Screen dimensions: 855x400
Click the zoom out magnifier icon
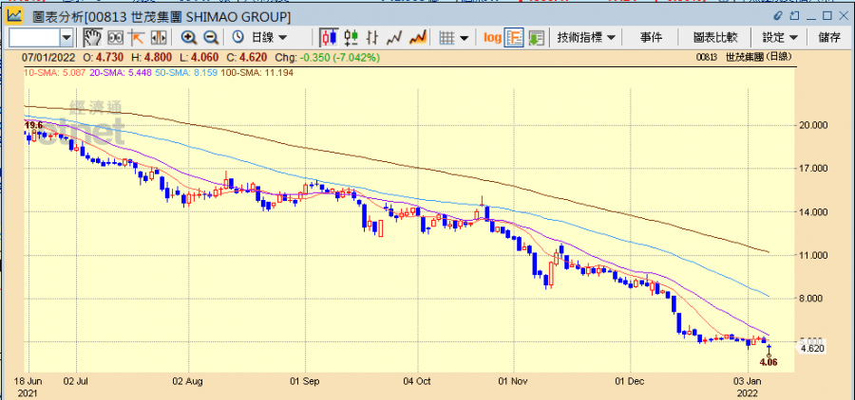(210, 38)
